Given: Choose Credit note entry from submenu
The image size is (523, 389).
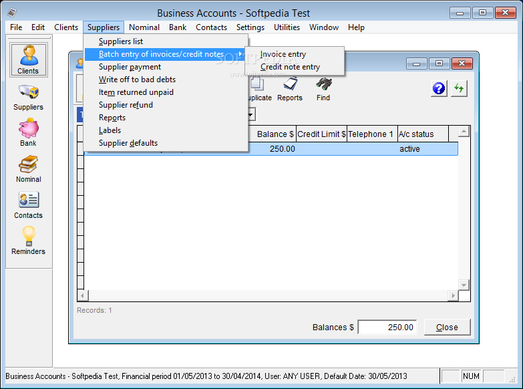Looking at the screenshot, I should click(295, 67).
